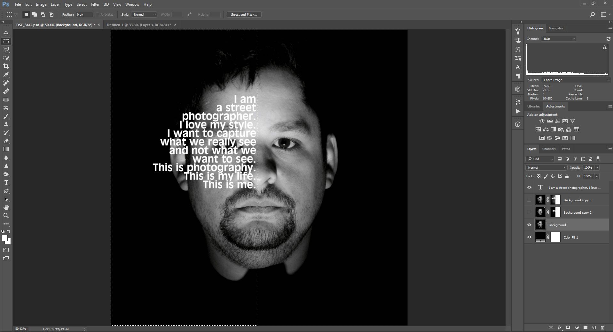Switch to the Channels tab
The width and height of the screenshot is (613, 332).
pos(549,149)
